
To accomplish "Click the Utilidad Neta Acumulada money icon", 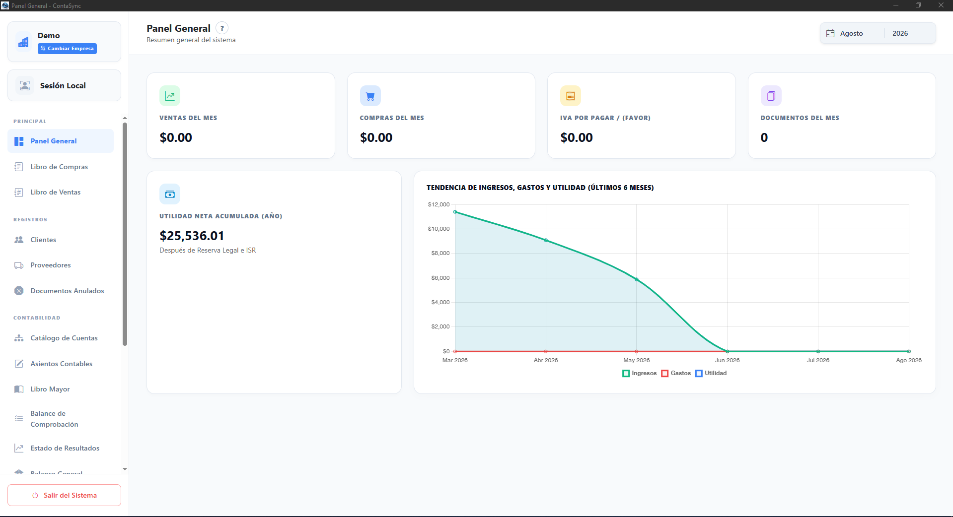I will (x=170, y=194).
